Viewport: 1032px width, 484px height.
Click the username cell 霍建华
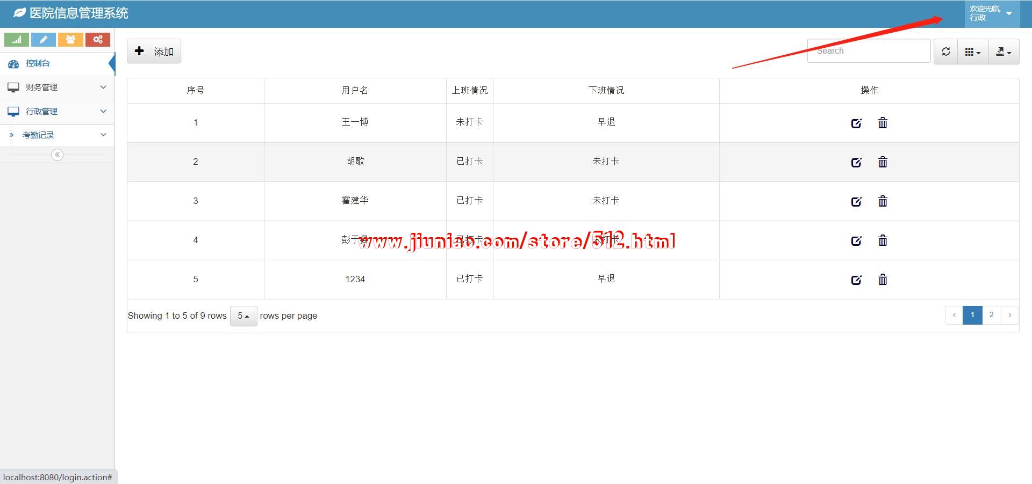click(355, 201)
